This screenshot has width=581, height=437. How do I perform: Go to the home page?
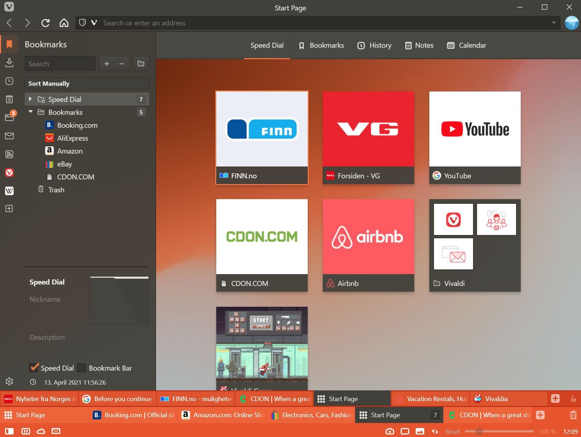[64, 23]
